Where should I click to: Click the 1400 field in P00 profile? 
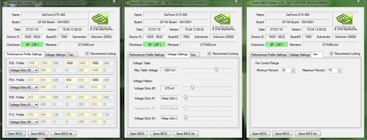pos(71,63)
